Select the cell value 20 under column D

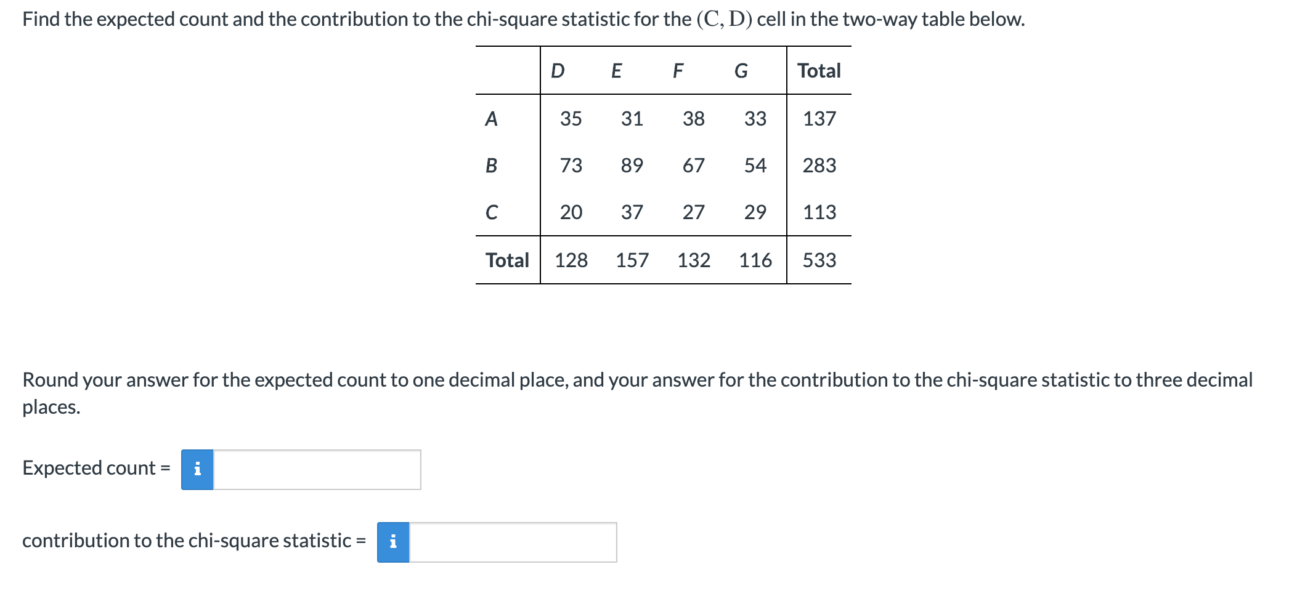point(570,212)
